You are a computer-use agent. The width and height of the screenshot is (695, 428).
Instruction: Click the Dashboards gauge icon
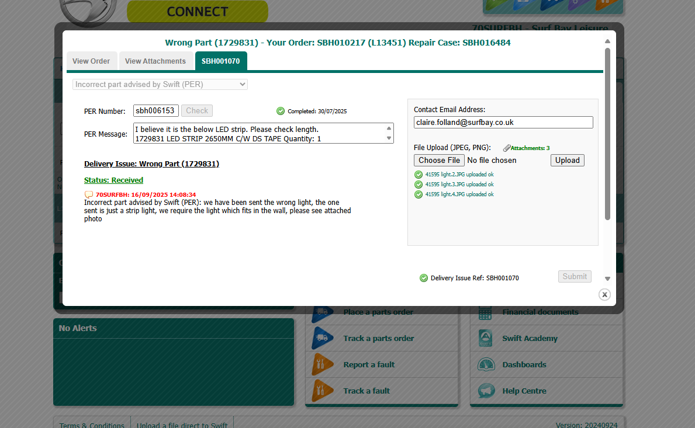coord(485,364)
